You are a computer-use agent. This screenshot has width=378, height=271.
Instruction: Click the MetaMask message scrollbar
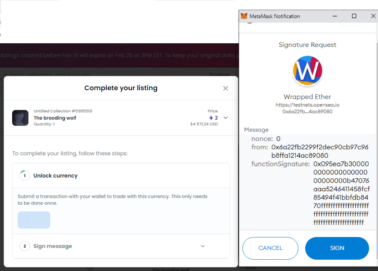(x=376, y=182)
